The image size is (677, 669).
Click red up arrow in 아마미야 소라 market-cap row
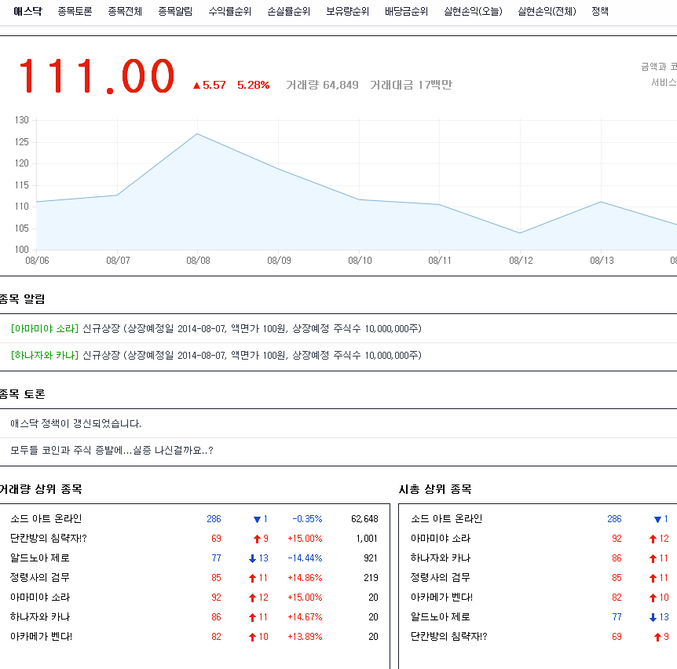[x=653, y=539]
